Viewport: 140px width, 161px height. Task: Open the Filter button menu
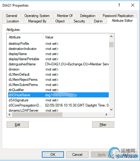(x=103, y=125)
